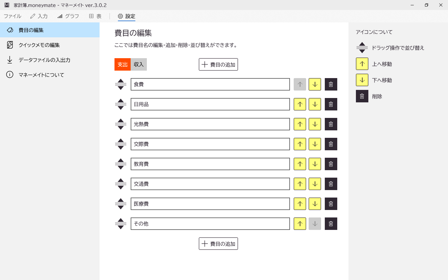448x280 pixels.
Task: Delete the 食費 category with trash icon
Action: point(331,84)
